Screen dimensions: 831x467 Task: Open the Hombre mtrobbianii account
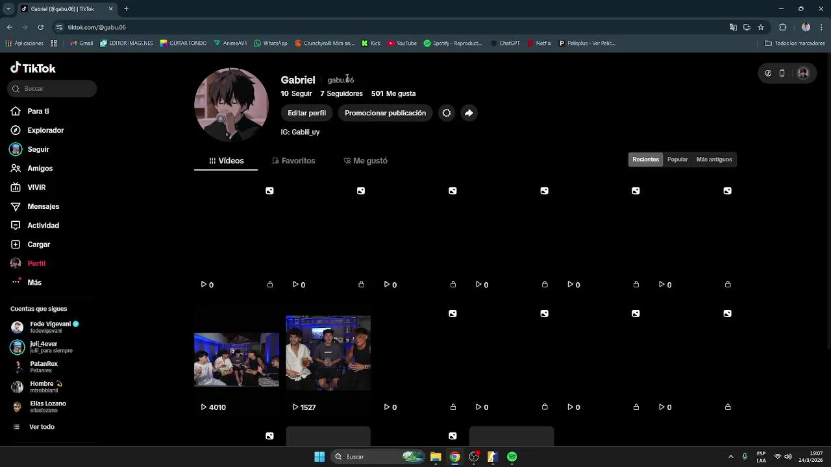[36, 387]
